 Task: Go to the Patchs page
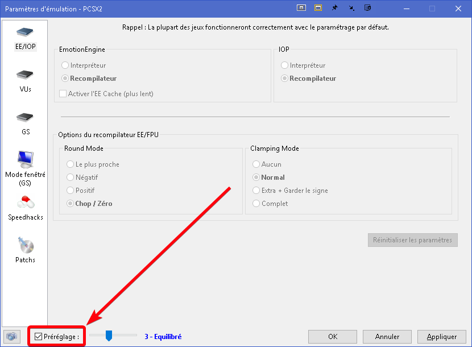25,251
